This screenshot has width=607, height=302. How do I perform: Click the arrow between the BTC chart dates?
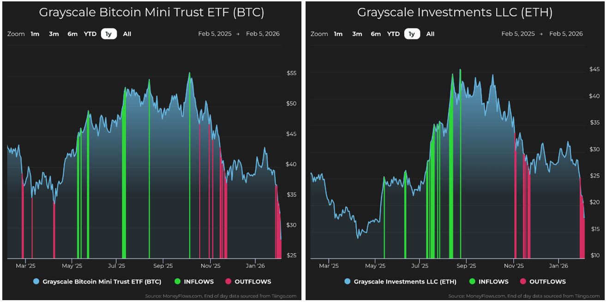click(x=239, y=34)
